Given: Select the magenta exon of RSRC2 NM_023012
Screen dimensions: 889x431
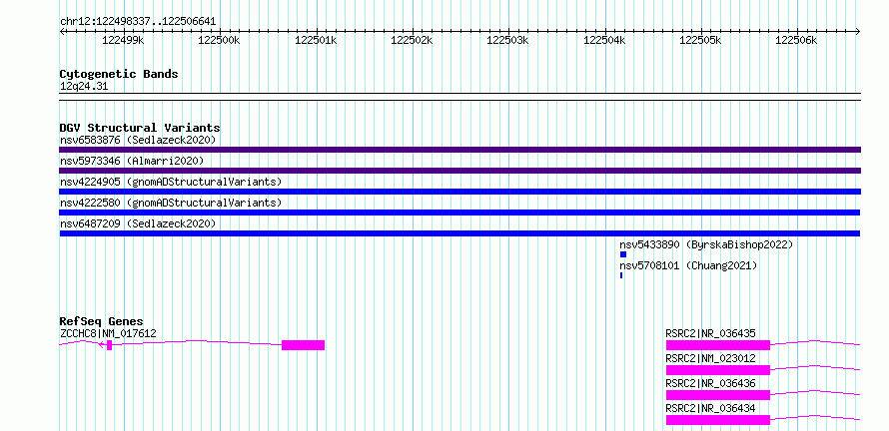Looking at the screenshot, I should (x=718, y=370).
